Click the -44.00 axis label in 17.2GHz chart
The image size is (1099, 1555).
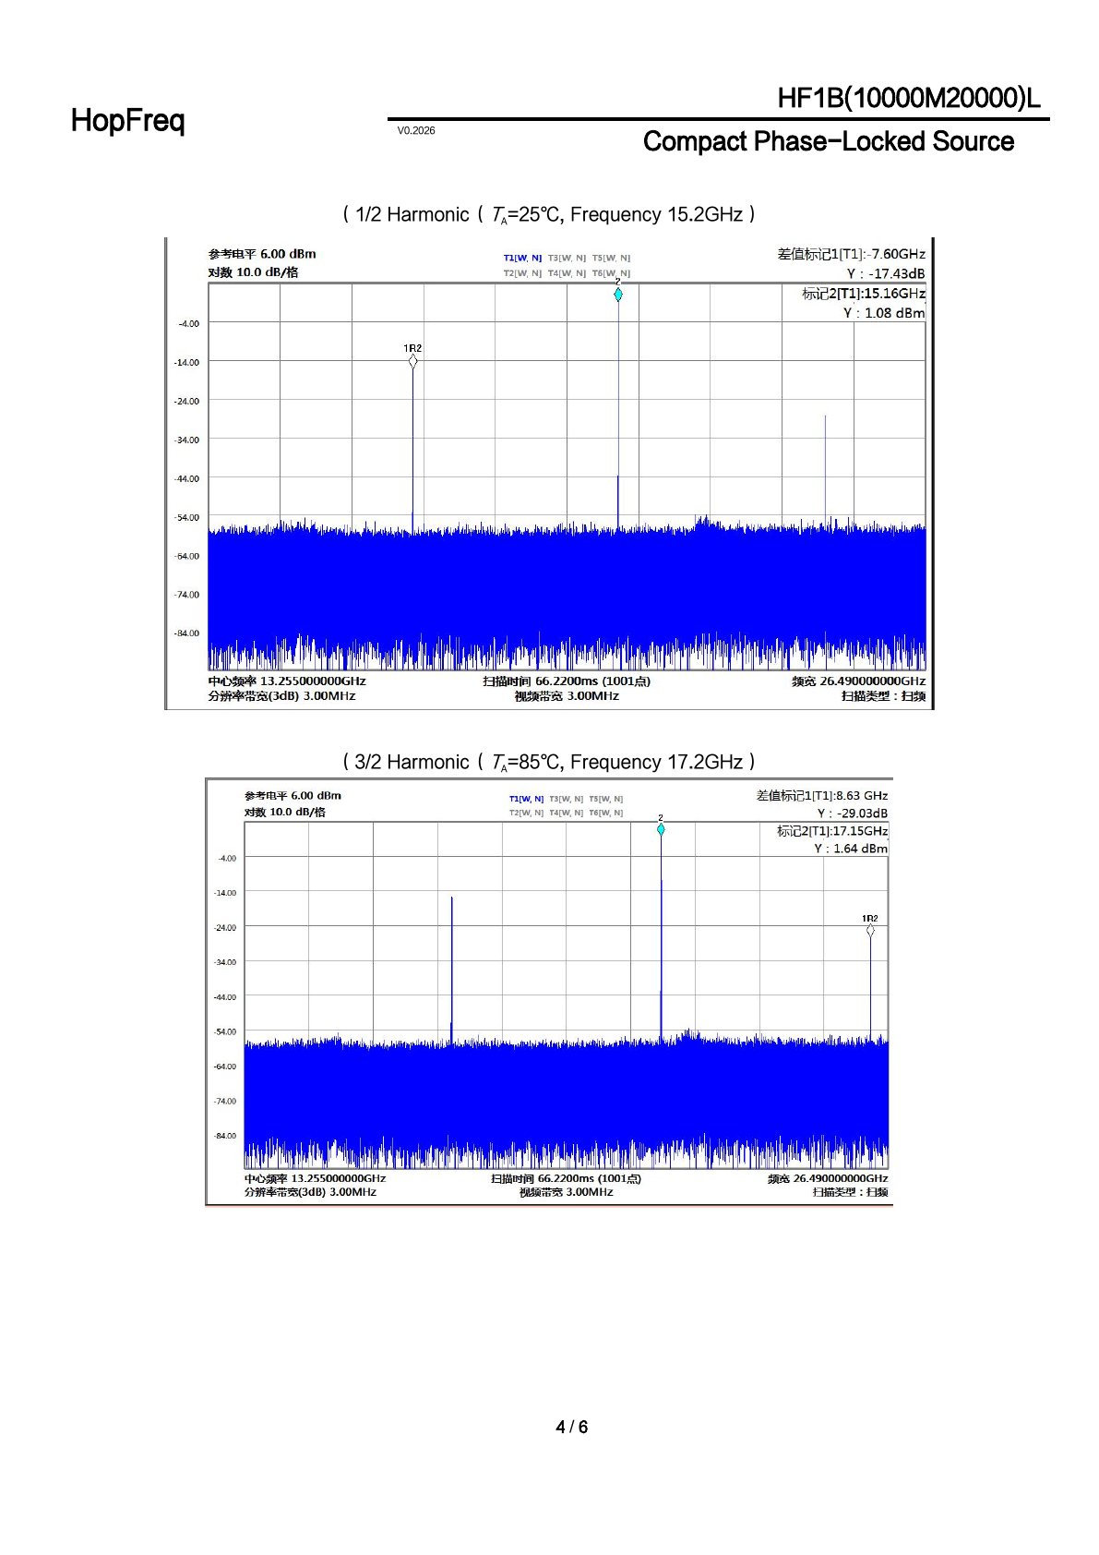(x=225, y=997)
